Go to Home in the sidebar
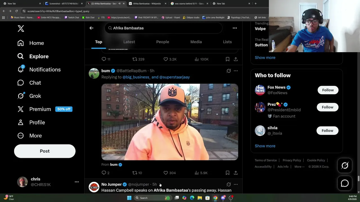Viewport: 360px width, 202px height. (x=31, y=43)
